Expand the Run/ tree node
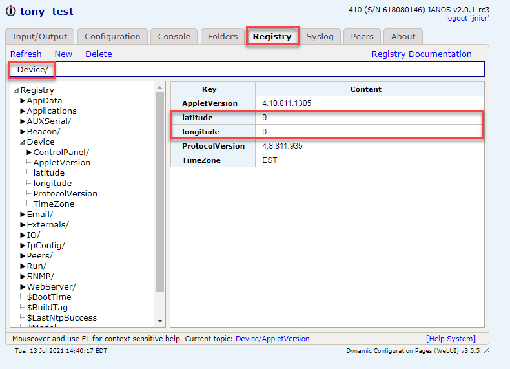Image resolution: width=510 pixels, height=369 pixels. [x=23, y=266]
